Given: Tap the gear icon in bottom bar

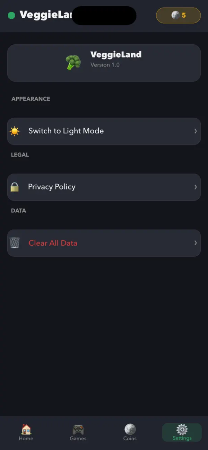Looking at the screenshot, I should click(x=182, y=430).
